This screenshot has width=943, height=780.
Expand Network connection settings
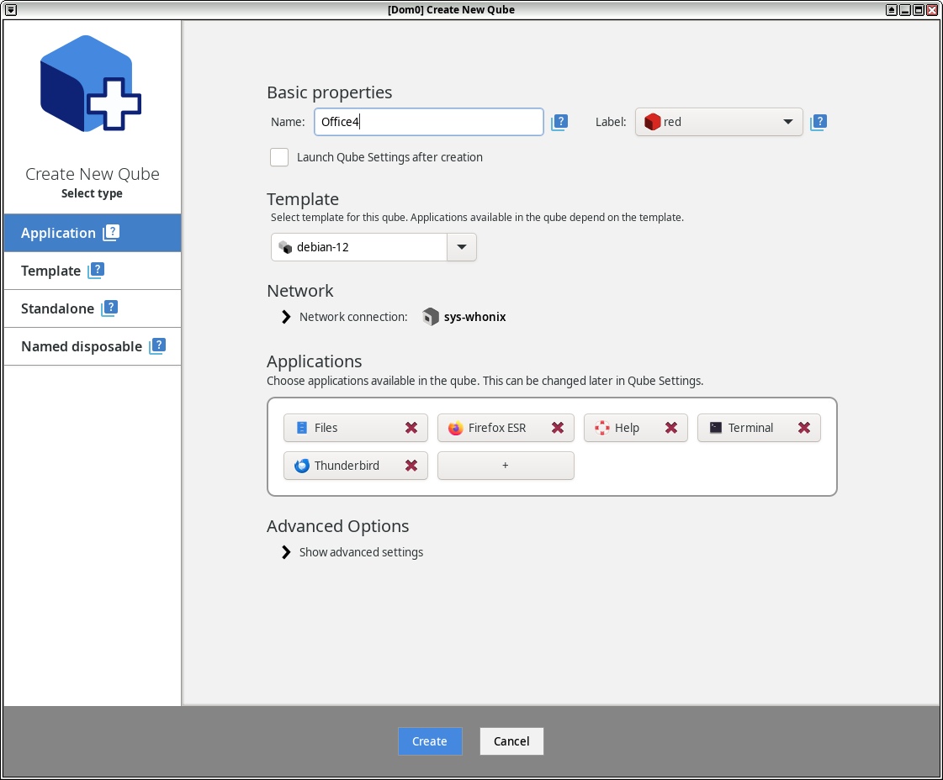[x=286, y=317]
